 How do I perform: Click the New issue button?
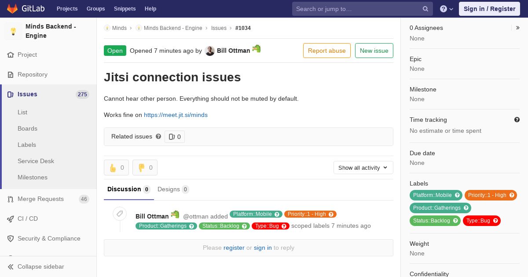click(x=374, y=51)
